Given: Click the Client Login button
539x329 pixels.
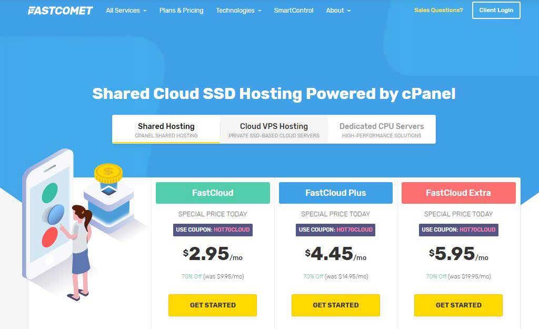Looking at the screenshot, I should pos(496,11).
